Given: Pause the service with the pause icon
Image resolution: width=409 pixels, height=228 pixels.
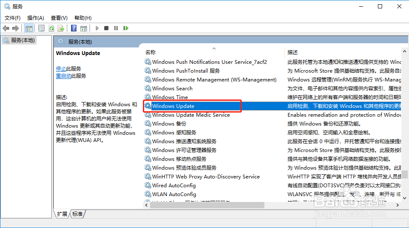Looking at the screenshot, I should click(x=116, y=28).
